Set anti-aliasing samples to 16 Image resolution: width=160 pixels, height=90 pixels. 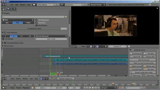coord(30,36)
